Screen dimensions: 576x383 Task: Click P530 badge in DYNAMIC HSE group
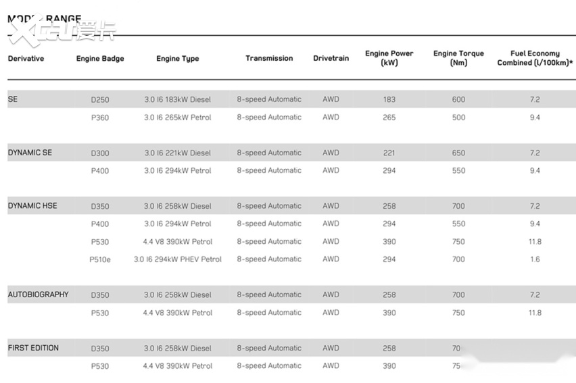tap(100, 242)
